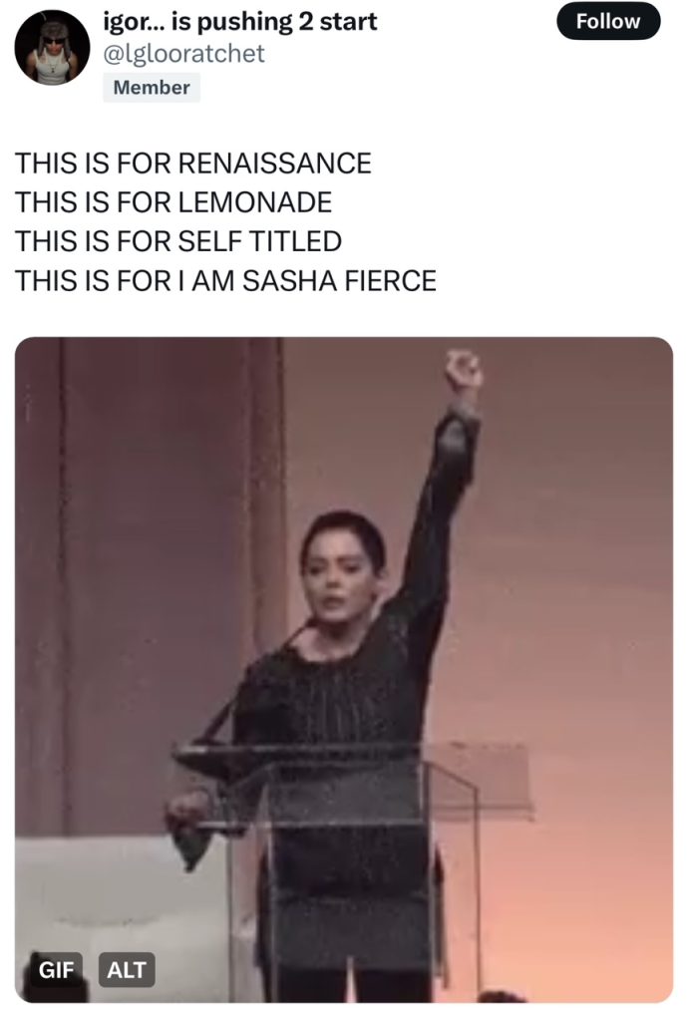Click the GIF label badge
The width and height of the screenshot is (688, 1021).
point(56,969)
